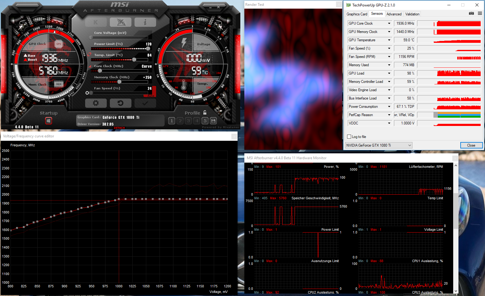Select Afterburner profile slot 3
Viewport: 485px width, 296px height.
pyautogui.click(x=189, y=121)
